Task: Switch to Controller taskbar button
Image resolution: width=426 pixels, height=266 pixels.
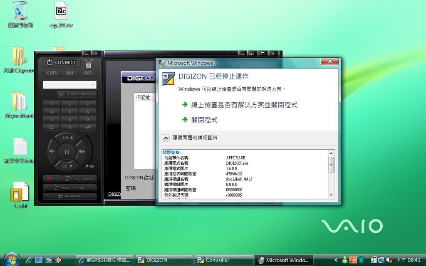Action: [224, 260]
